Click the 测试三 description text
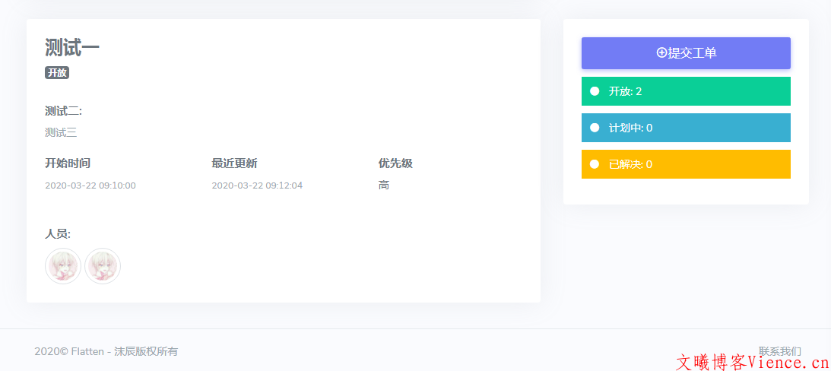831x371 pixels. point(61,132)
